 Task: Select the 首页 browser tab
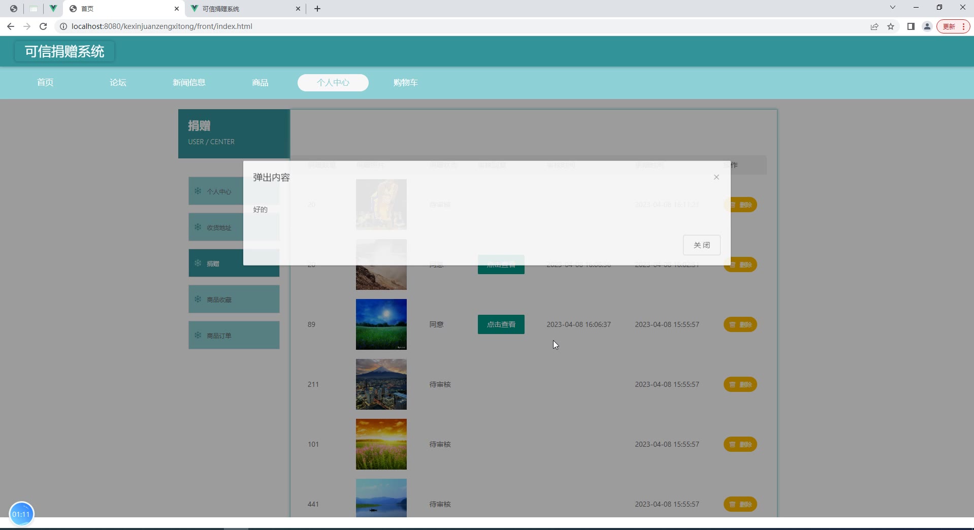[124, 9]
